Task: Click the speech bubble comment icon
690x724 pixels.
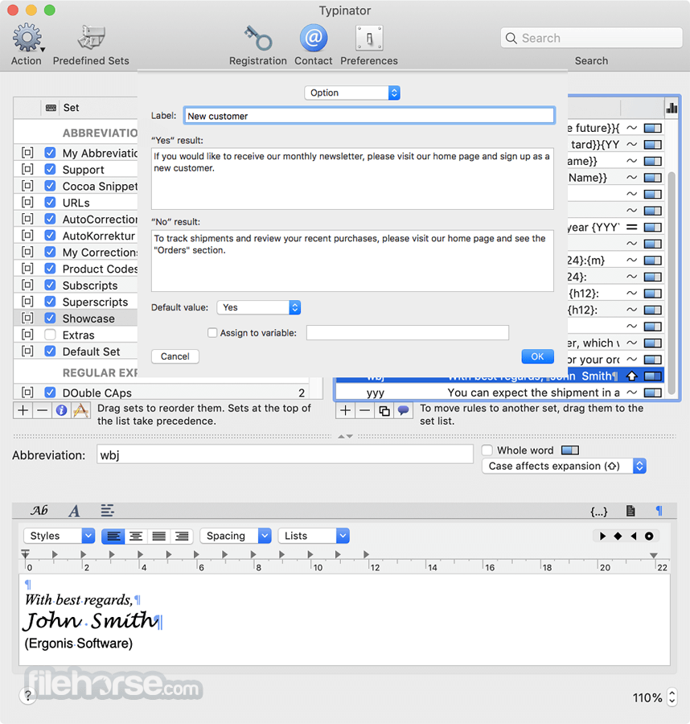Action: 403,410
